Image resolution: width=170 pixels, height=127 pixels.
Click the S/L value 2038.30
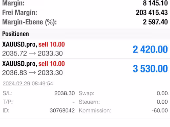pyautogui.click(x=65, y=93)
